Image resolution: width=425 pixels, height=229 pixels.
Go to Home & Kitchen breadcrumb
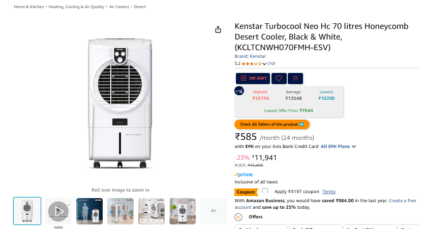click(x=28, y=7)
